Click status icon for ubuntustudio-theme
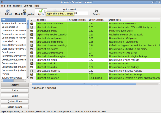The height and width of the screenshot is (113, 161). 32,27
